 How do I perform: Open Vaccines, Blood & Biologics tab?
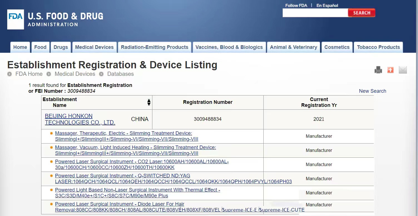point(229,47)
